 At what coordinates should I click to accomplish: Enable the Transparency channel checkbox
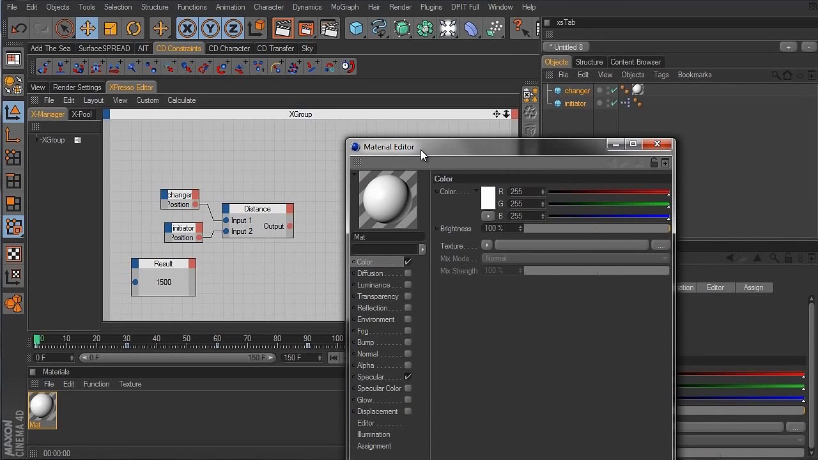[x=408, y=296]
